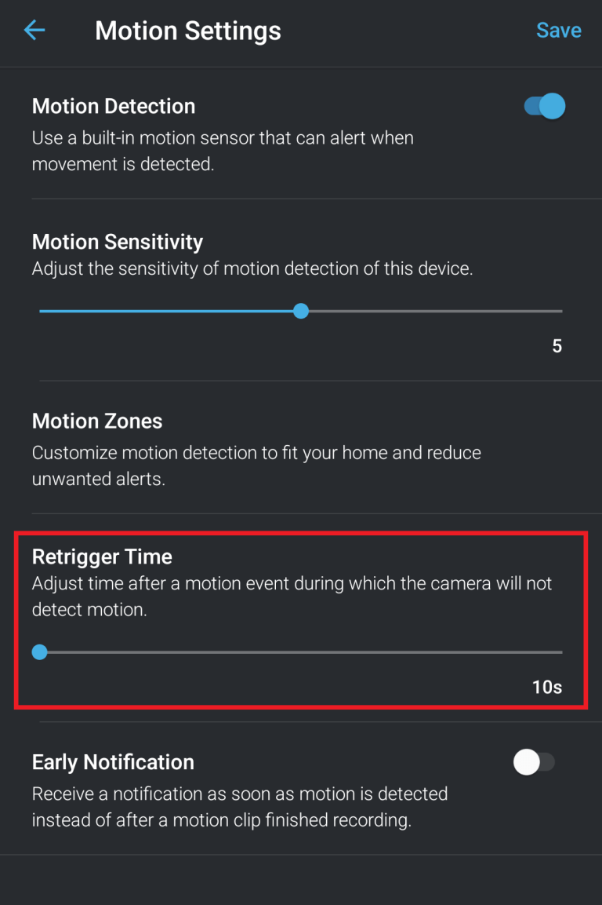Screen dimensions: 602x905
Task: Tap the 5 value label for sensitivity
Action: click(x=557, y=346)
